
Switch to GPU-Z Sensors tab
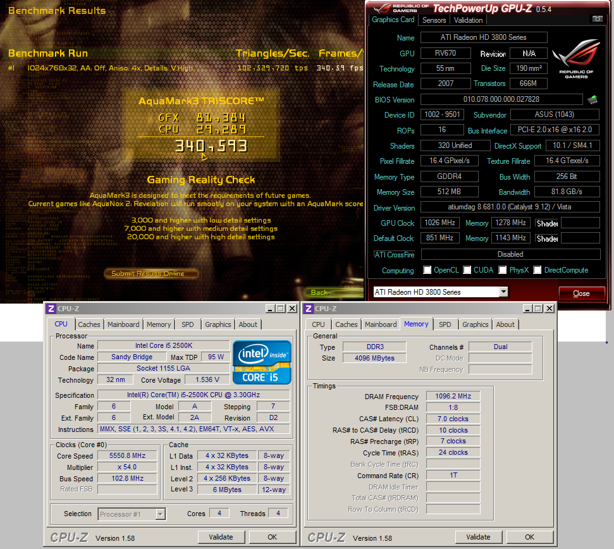[434, 20]
